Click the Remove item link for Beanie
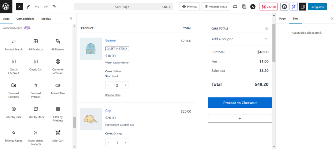 [x=113, y=95]
